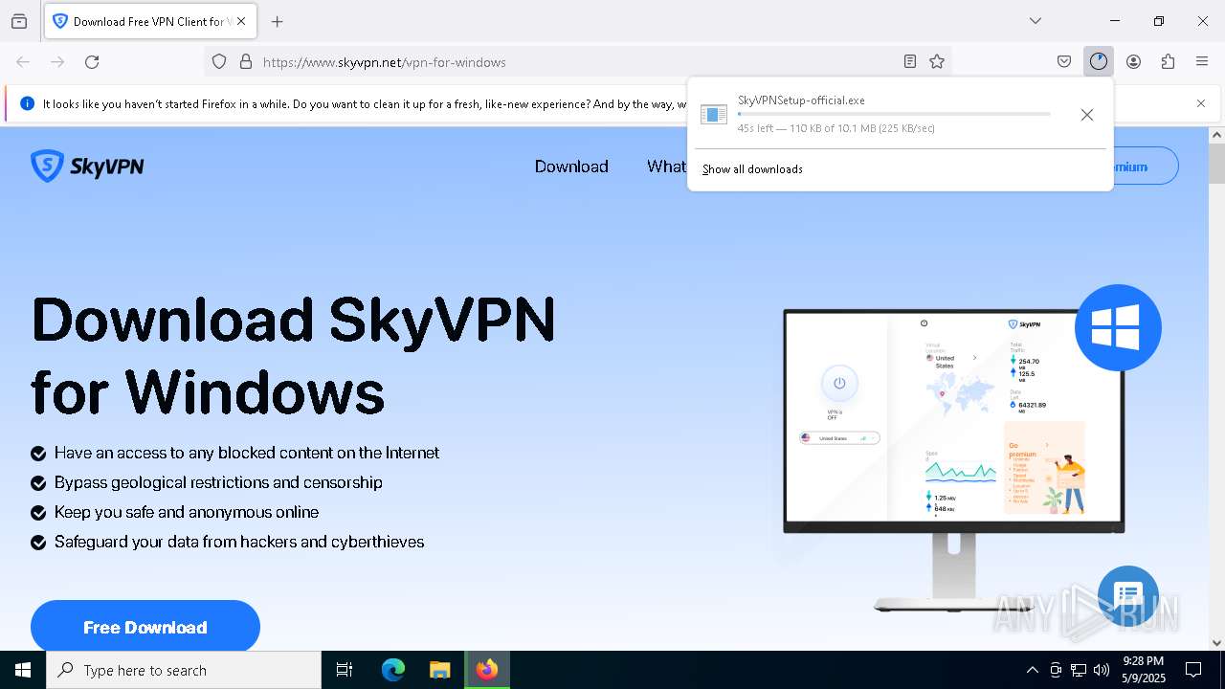Open the Firefox application hamburger menu
The height and width of the screenshot is (689, 1225).
1202,62
